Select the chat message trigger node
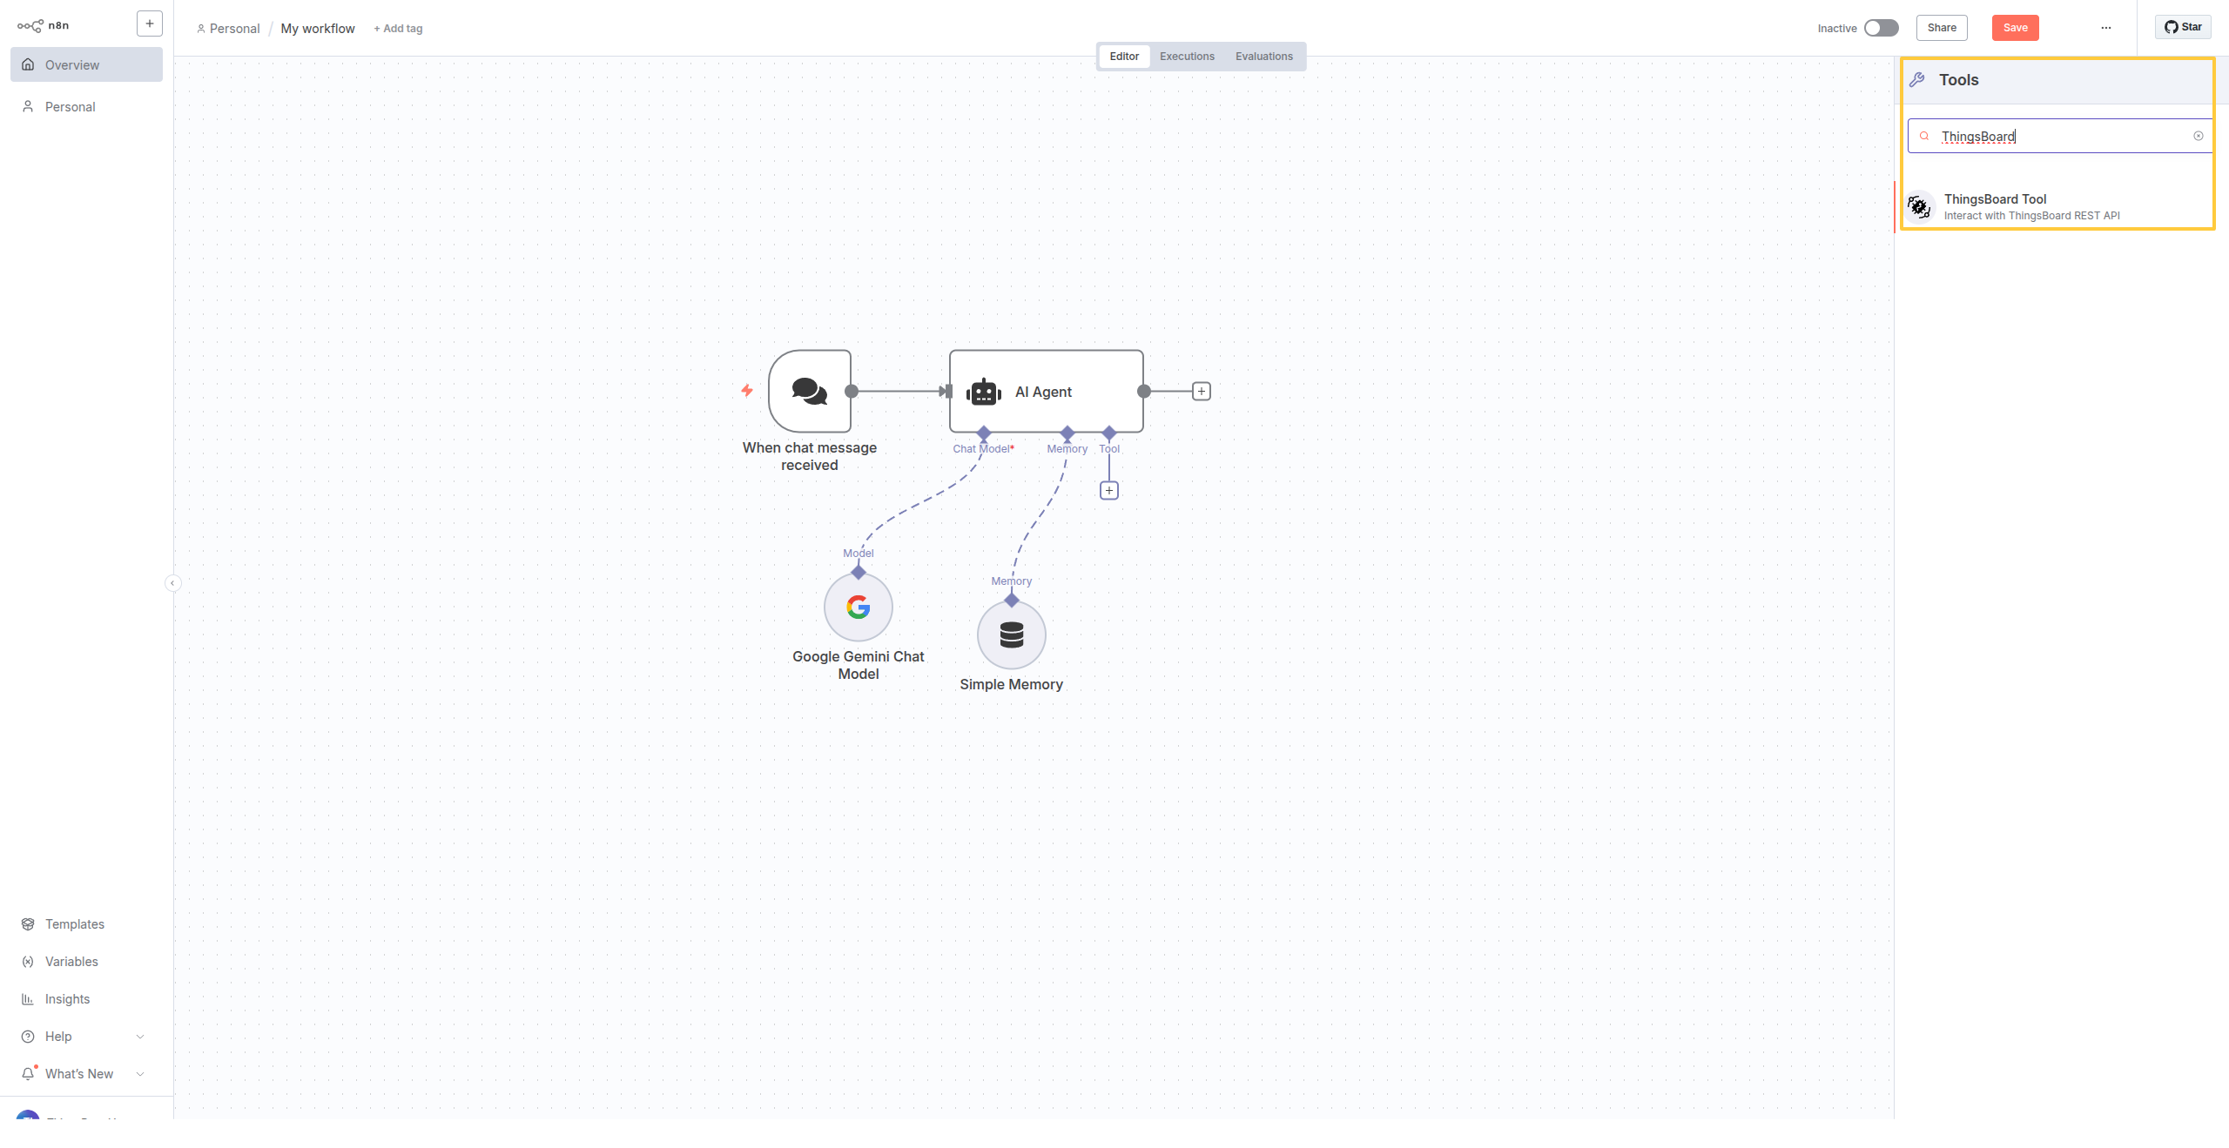2229x1148 pixels. [810, 392]
